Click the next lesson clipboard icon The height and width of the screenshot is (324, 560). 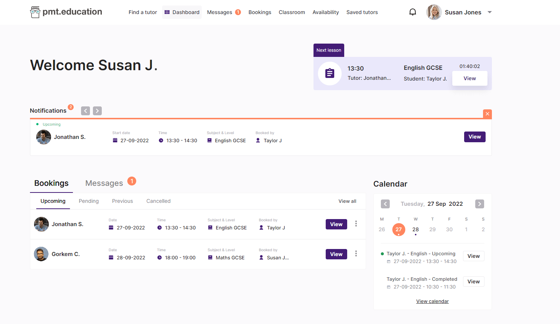click(329, 74)
